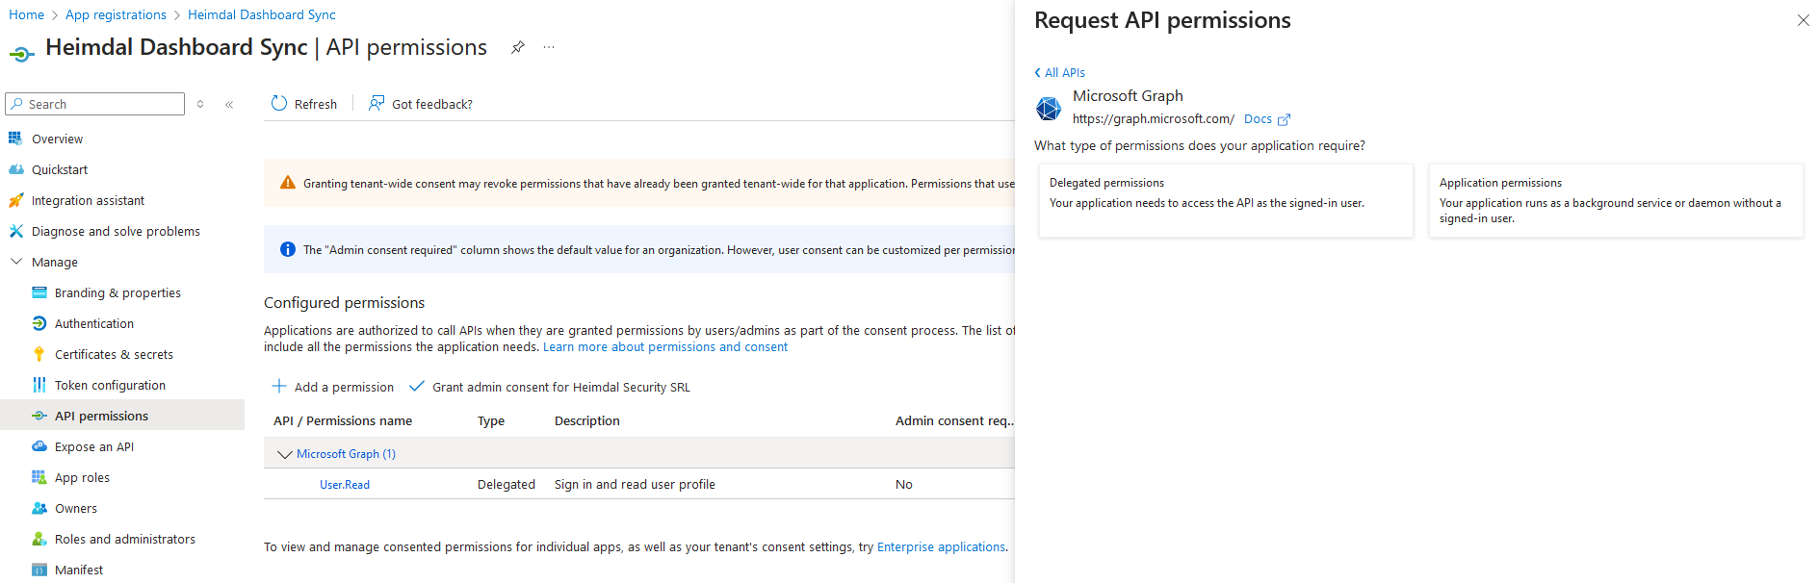Click the sidebar Search input field
Viewport: 1818px width, 583px height.
click(94, 104)
